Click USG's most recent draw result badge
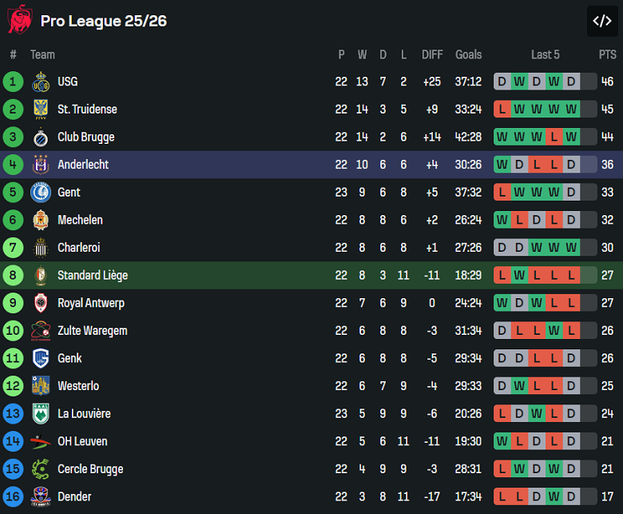The image size is (623, 514). [572, 82]
